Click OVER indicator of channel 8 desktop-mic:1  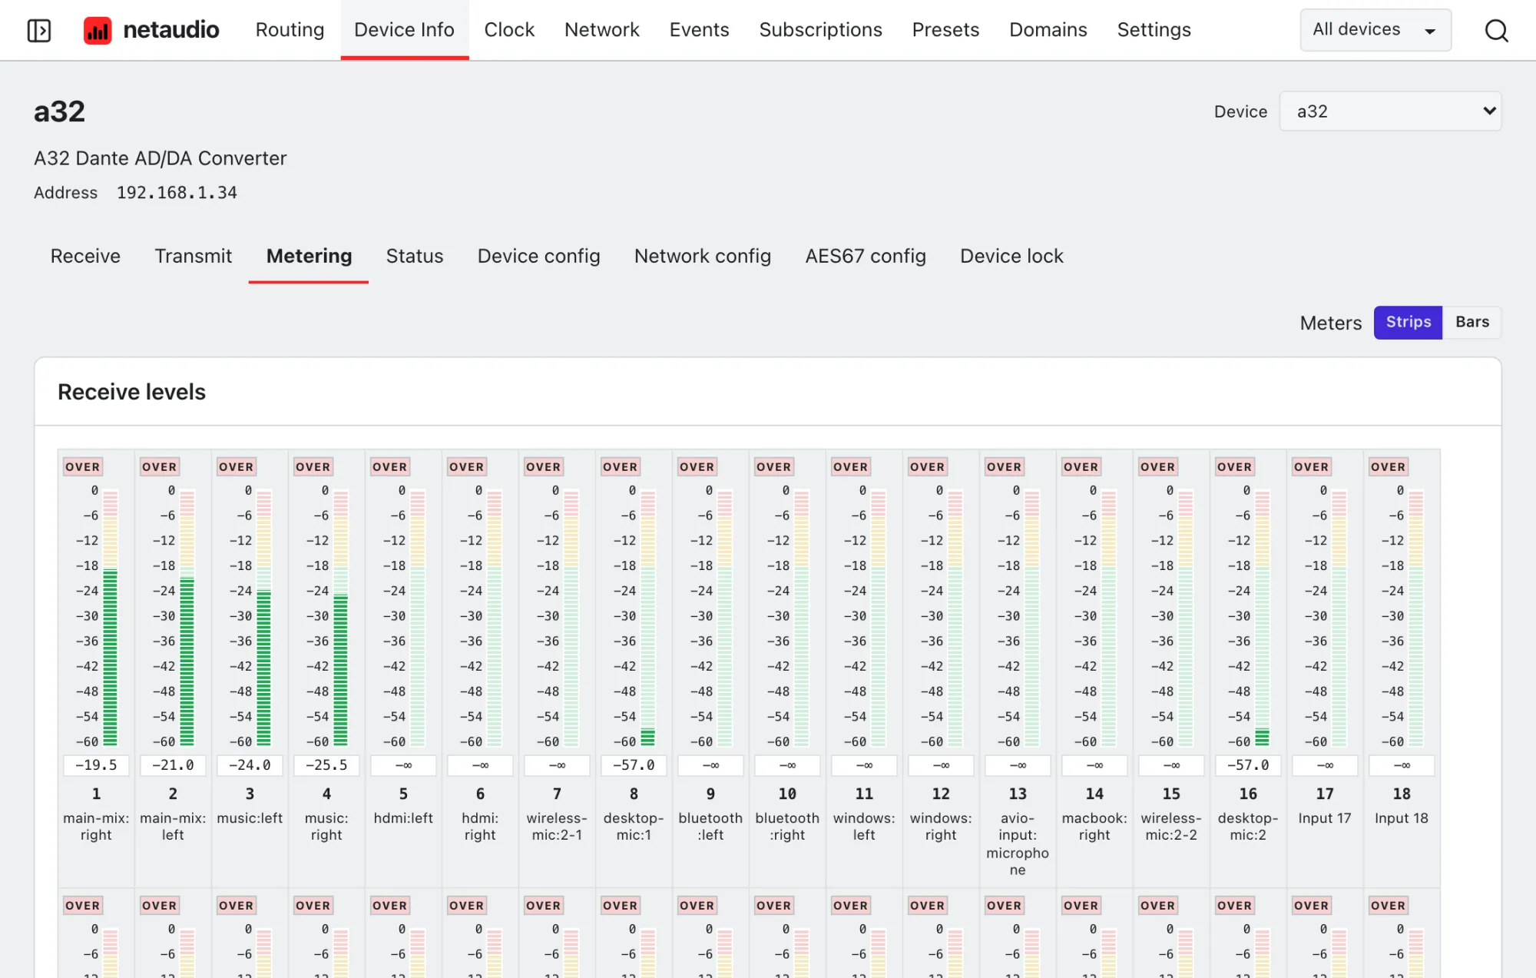tap(621, 466)
